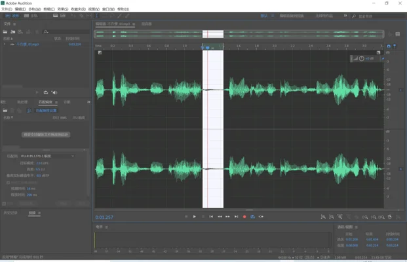Show the spectral frequency display
The width and height of the screenshot is (407, 262).
click(55, 16)
